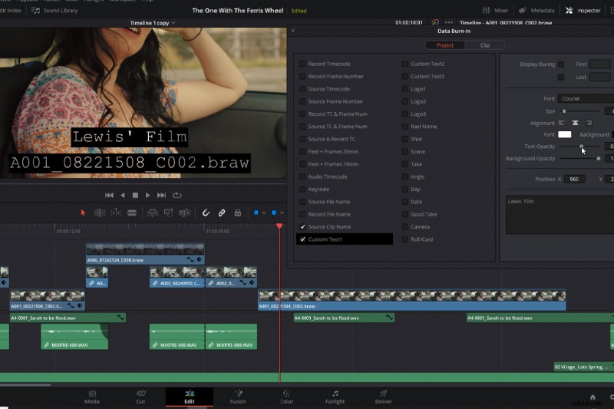Expand the Flag color dropdown arrow
The image size is (614, 409).
pos(264,213)
